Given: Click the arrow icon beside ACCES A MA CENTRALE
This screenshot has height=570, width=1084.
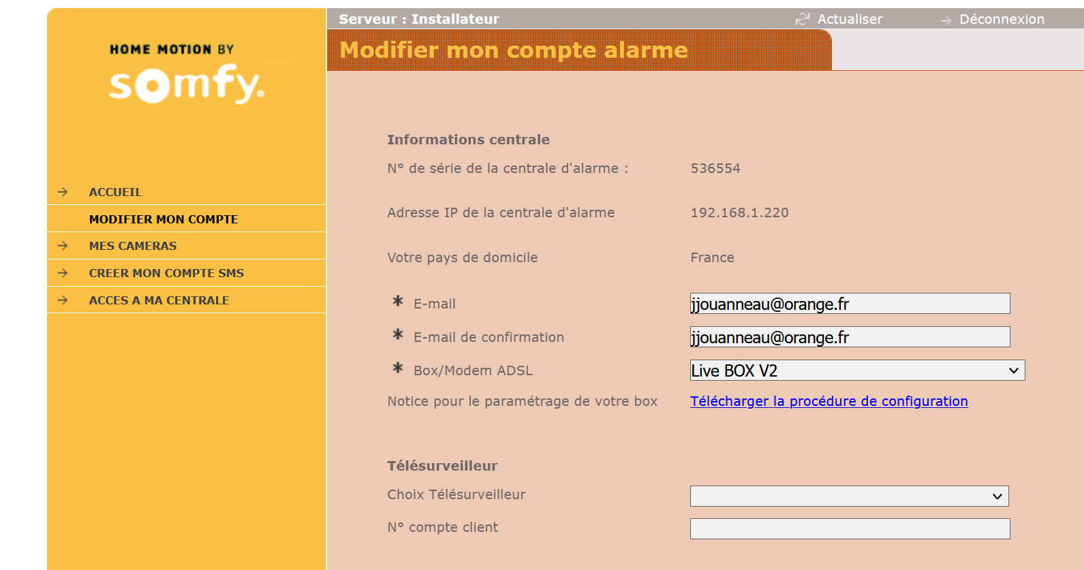Looking at the screenshot, I should [x=63, y=300].
